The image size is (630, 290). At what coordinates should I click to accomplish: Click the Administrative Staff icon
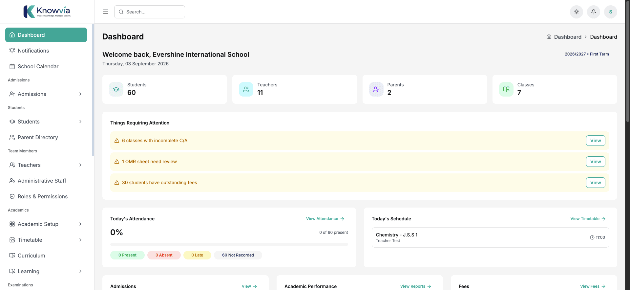[x=12, y=181]
